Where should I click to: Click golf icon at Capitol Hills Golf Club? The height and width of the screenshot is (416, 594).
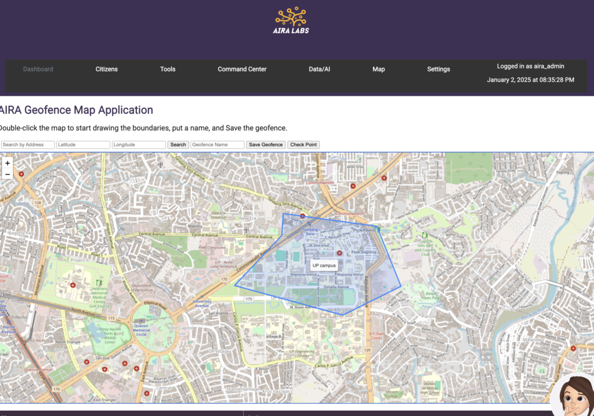coord(425,236)
